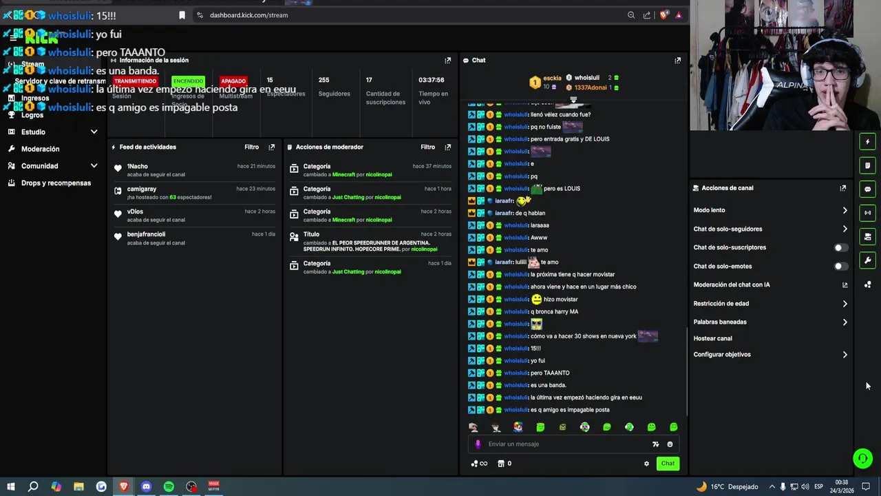The width and height of the screenshot is (881, 496).
Task: Expand Restricción de edad options
Action: pyautogui.click(x=845, y=304)
